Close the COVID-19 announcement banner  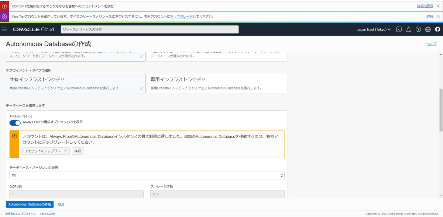[x=438, y=6]
